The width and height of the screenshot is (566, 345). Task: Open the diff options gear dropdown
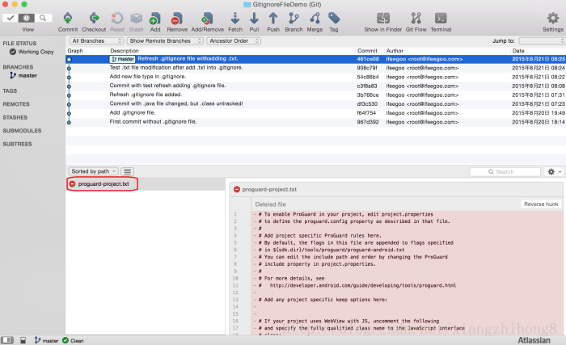554,172
